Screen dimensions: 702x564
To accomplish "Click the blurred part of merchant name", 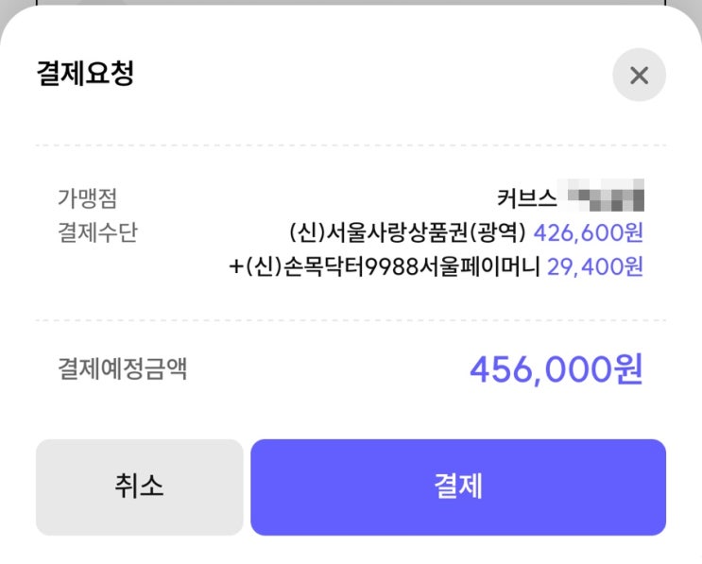I will 608,198.
